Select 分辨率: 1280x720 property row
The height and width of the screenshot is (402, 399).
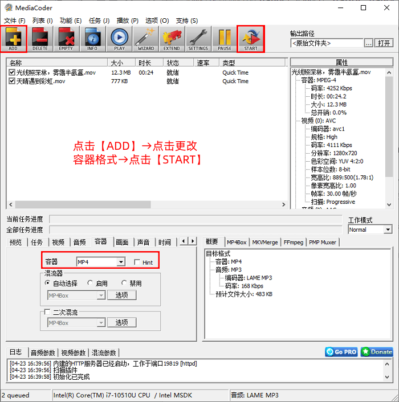tap(334, 153)
